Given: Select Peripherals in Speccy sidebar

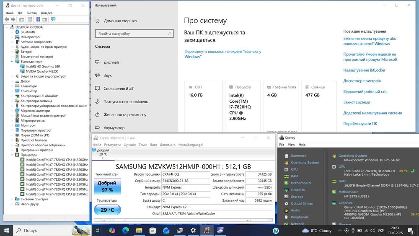Looking at the screenshot, I should point(299,217).
